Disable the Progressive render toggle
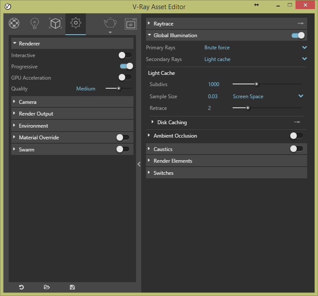Viewport: 318px width, 296px height. tap(127, 66)
